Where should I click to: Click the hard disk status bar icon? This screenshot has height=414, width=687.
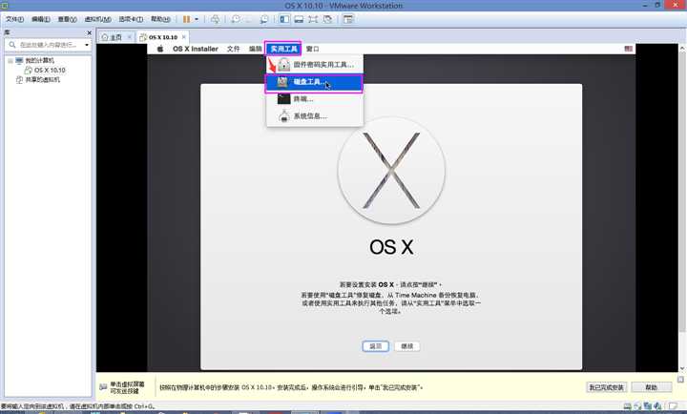[627, 406]
